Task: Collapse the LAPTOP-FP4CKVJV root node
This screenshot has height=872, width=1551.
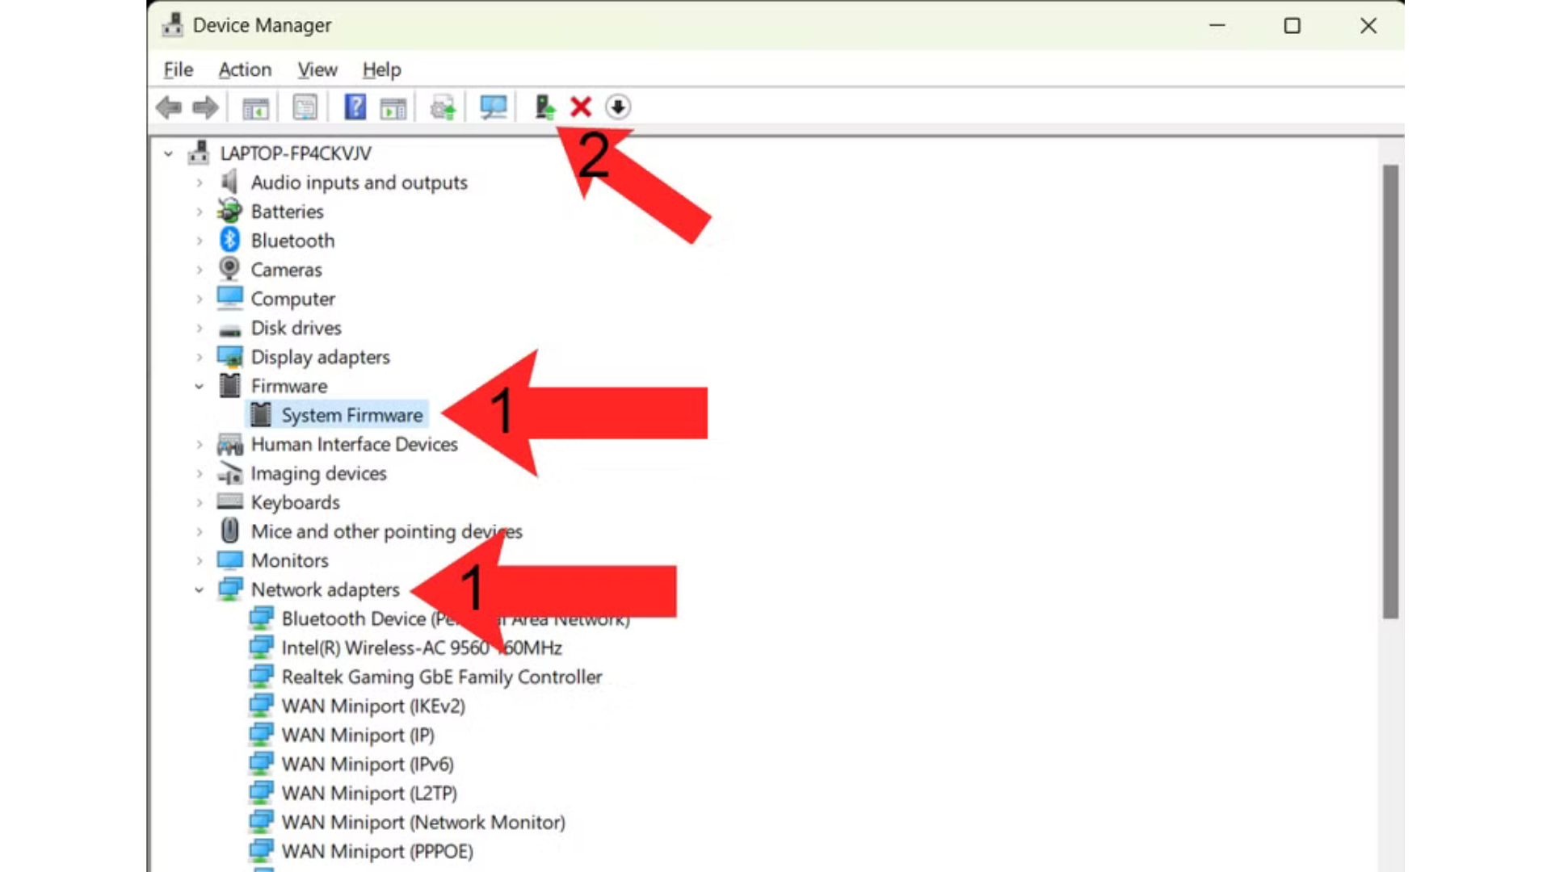Action: 168,153
